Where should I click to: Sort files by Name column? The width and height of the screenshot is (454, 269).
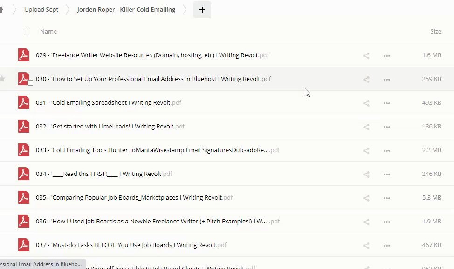48,32
